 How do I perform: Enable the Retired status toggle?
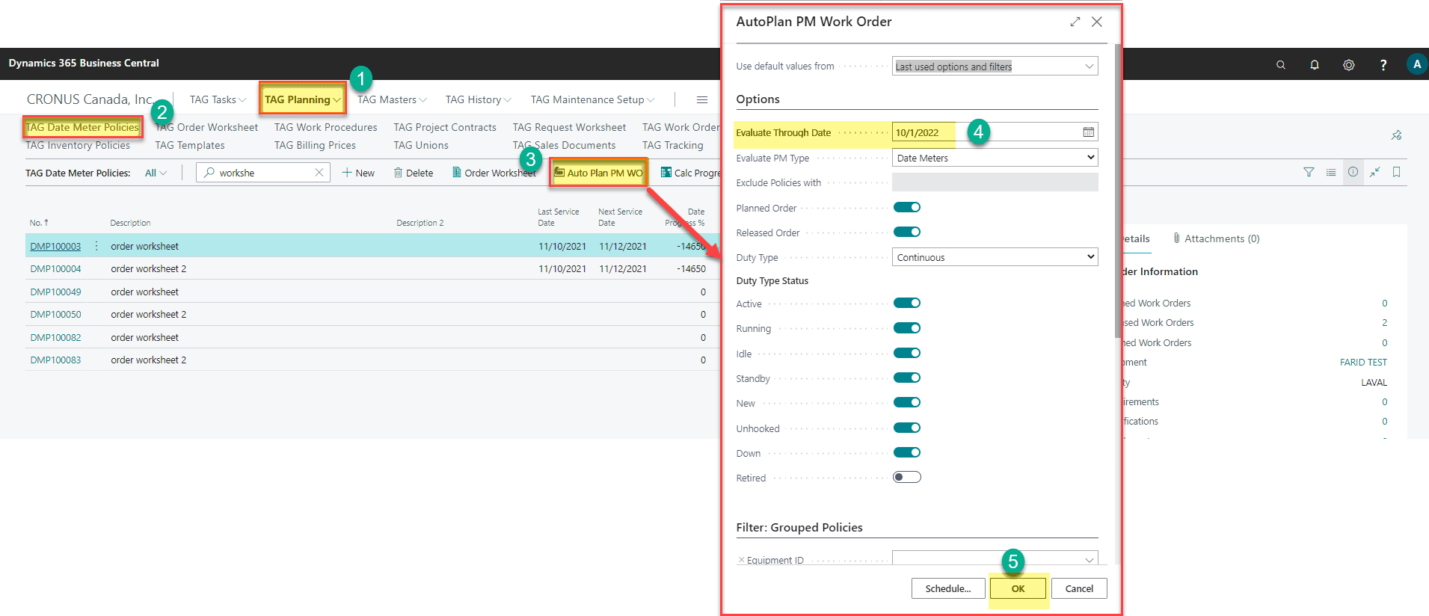[x=906, y=478]
